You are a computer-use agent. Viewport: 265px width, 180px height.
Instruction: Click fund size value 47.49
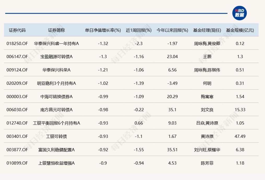pyautogui.click(x=240, y=136)
